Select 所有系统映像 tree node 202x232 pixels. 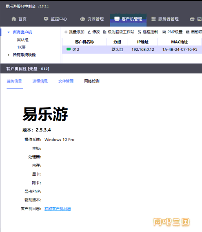24,55
